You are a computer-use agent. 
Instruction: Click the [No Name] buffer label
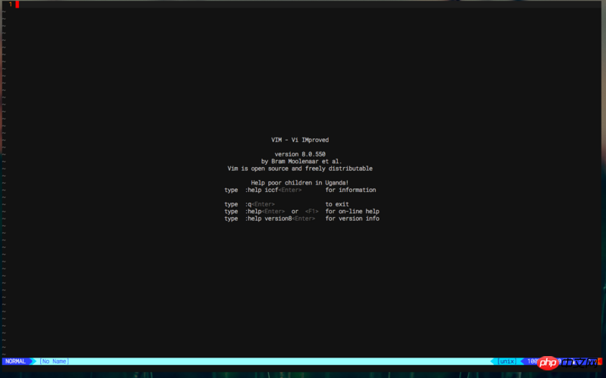54,361
